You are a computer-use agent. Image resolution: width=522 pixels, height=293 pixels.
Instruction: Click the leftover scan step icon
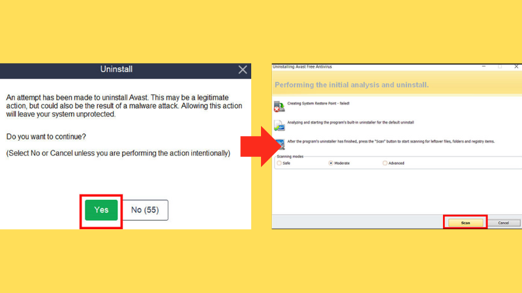[x=280, y=145]
